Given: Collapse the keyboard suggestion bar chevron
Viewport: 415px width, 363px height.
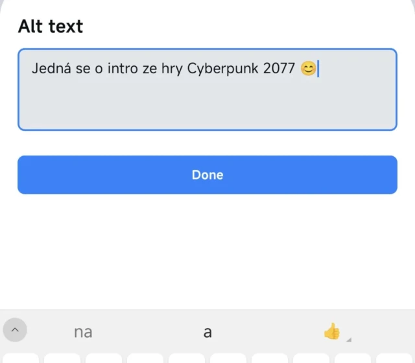Looking at the screenshot, I should tap(15, 331).
